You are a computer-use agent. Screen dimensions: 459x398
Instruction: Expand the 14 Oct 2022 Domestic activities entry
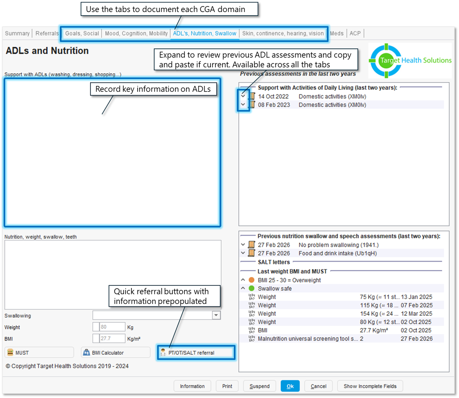point(243,96)
